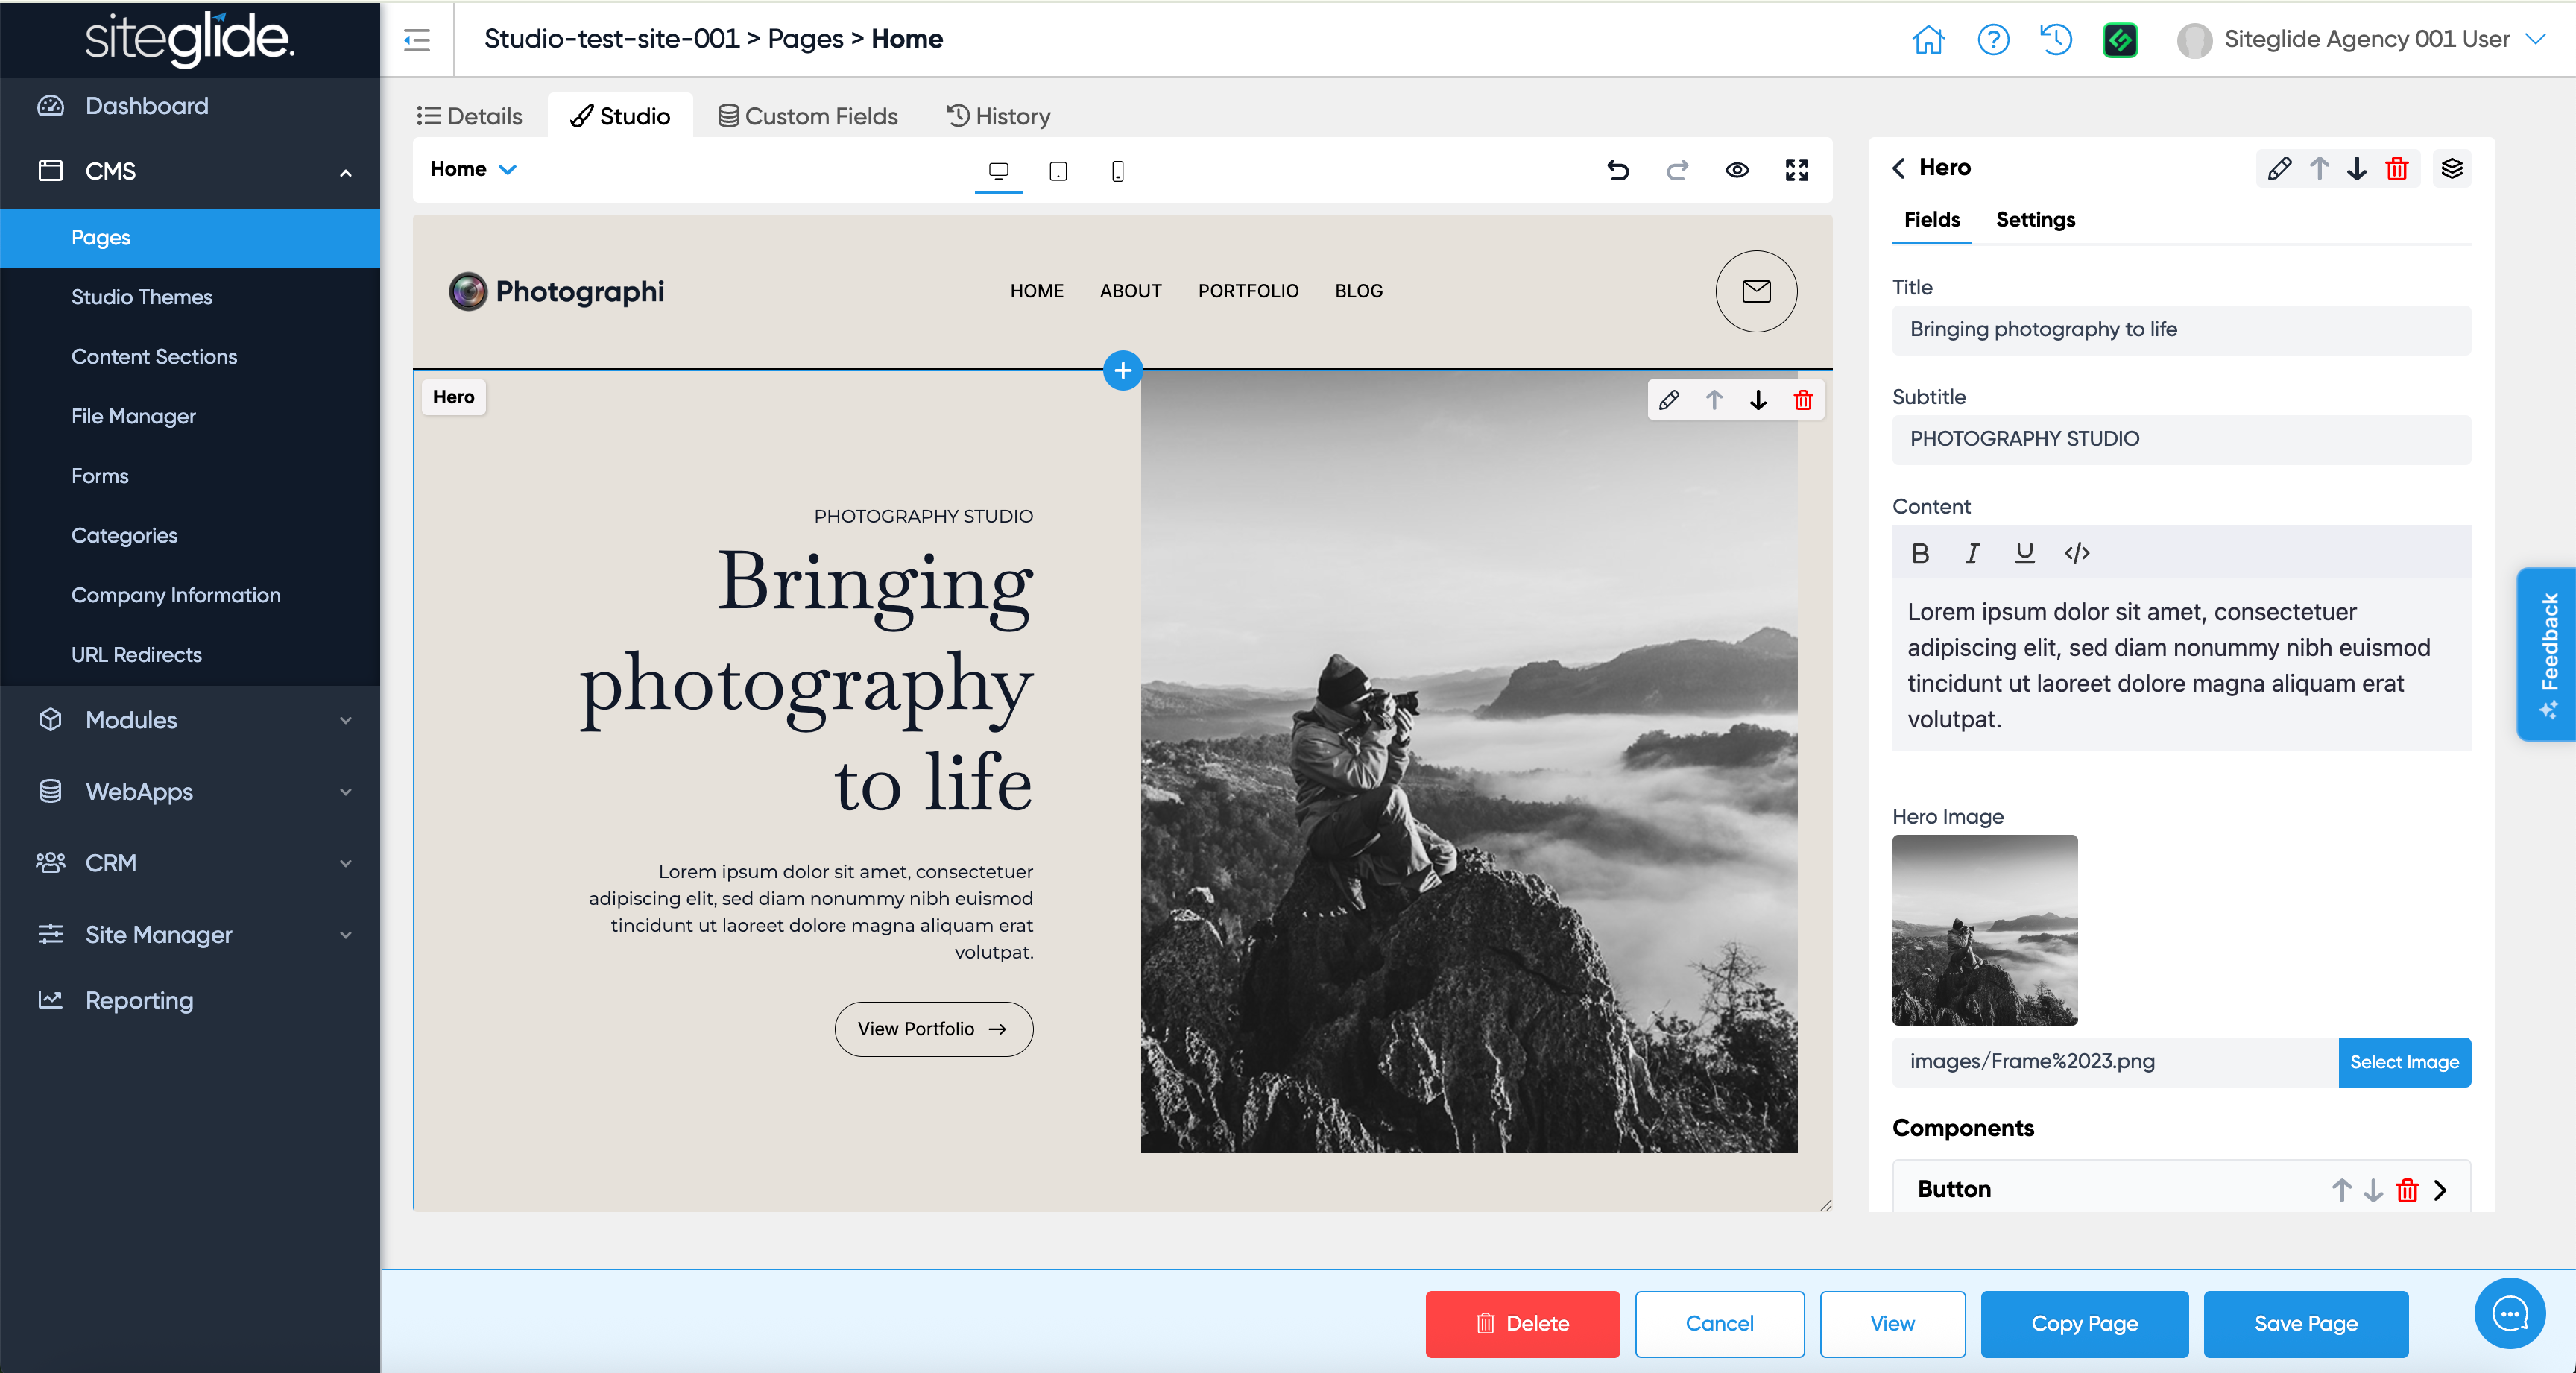Add section with blue plus button

[x=1122, y=370]
